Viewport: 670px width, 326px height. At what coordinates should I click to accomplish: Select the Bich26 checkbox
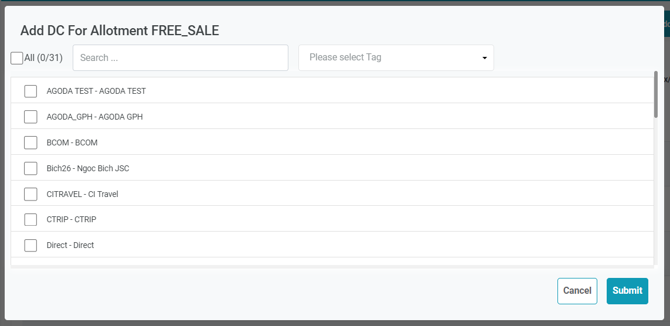pos(30,168)
